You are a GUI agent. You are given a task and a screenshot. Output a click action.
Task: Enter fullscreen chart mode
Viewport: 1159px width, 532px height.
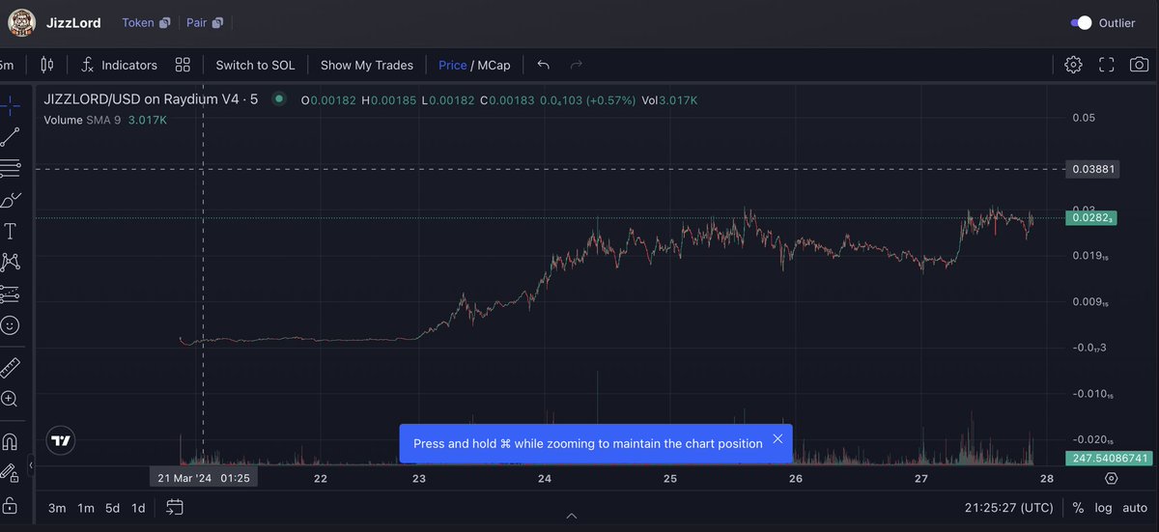(1107, 65)
